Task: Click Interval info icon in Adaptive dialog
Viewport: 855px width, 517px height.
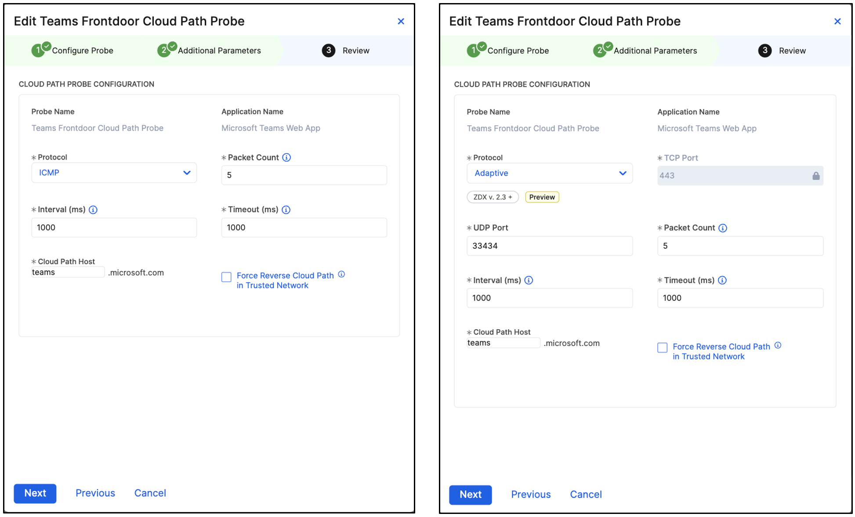Action: pyautogui.click(x=529, y=280)
